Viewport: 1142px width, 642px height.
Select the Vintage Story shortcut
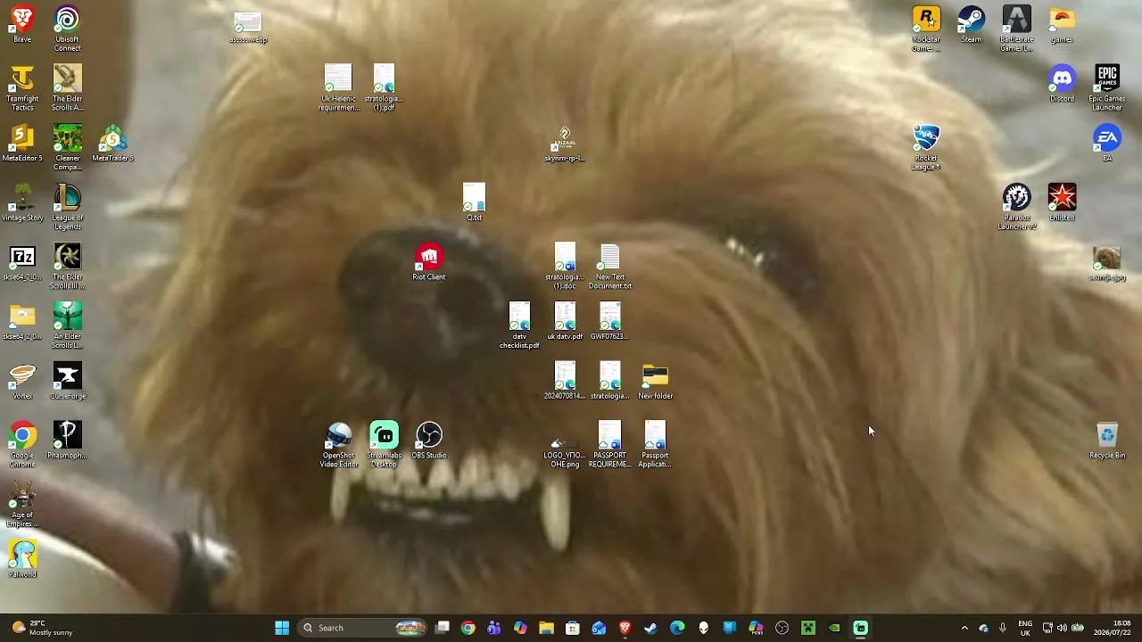(22, 203)
